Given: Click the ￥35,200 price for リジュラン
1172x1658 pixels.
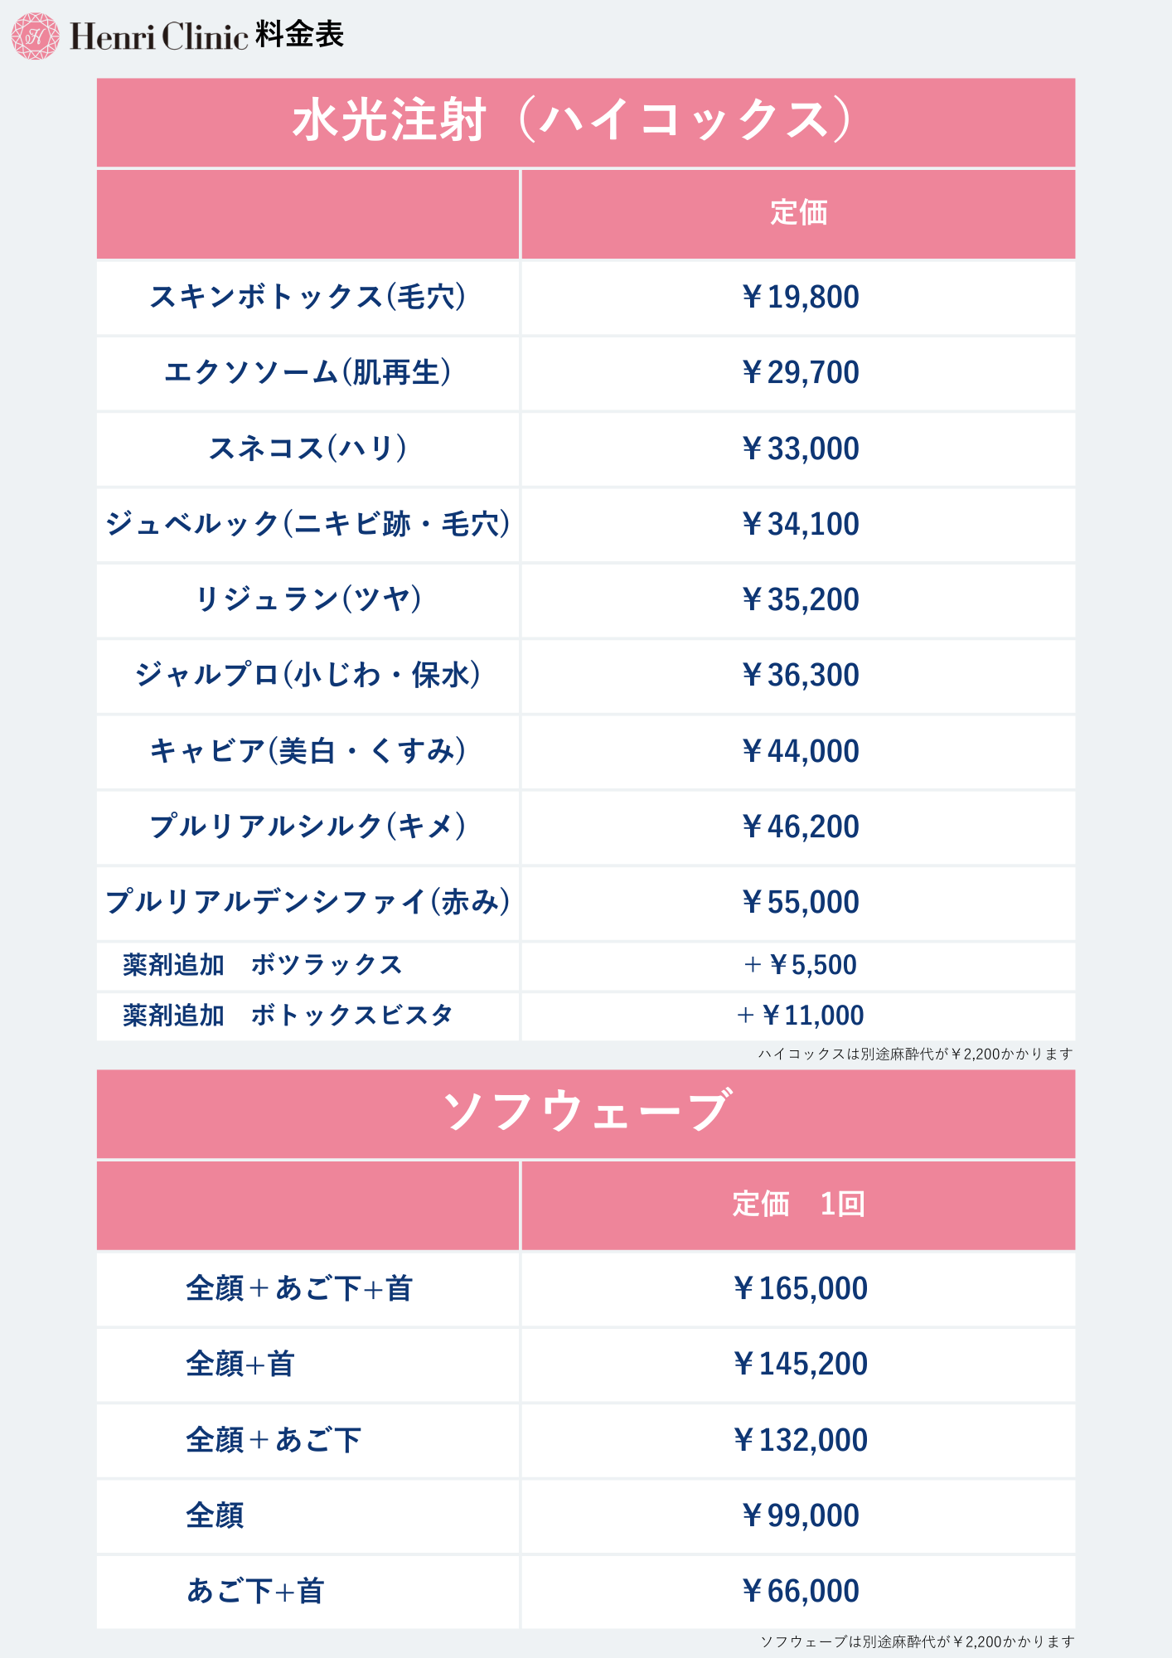Looking at the screenshot, I should 800,599.
